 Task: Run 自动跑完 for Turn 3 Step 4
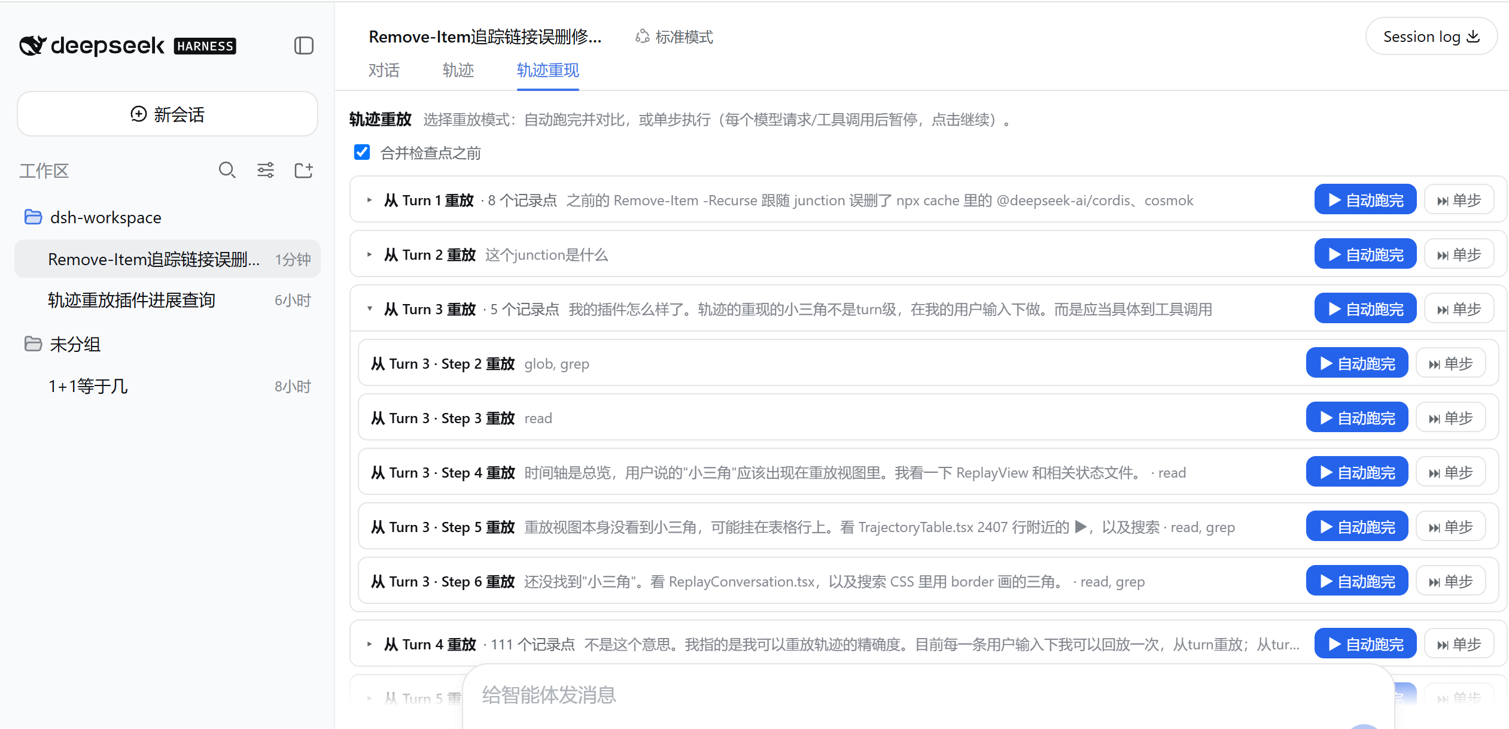[x=1357, y=472]
